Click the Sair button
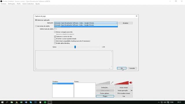This screenshot has width=185, height=104. pyautogui.click(x=124, y=96)
